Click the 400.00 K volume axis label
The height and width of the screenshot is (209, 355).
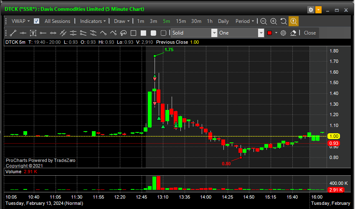[338, 183]
